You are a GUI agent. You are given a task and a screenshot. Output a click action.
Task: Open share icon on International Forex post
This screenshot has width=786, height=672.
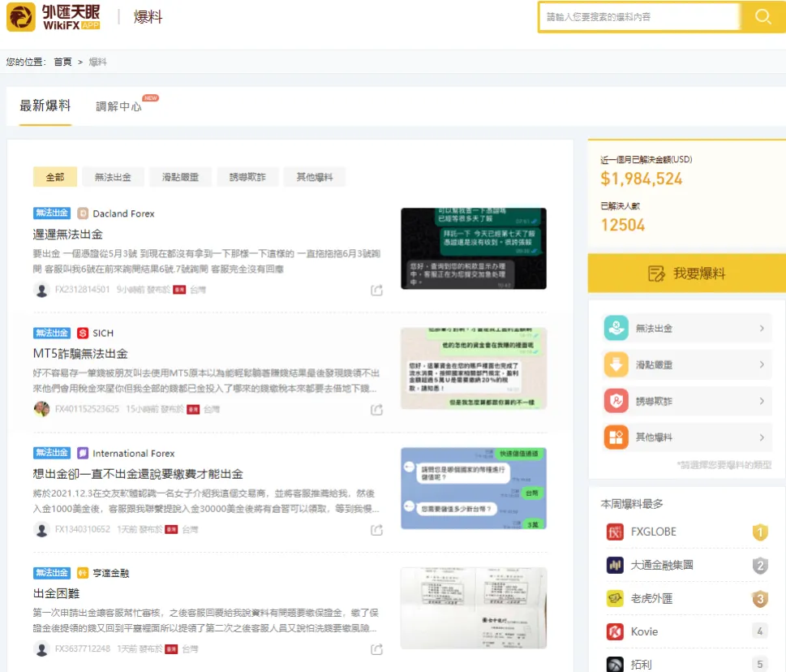tap(376, 530)
